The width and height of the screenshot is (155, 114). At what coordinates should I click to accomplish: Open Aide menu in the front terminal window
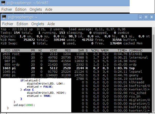coord(51,24)
